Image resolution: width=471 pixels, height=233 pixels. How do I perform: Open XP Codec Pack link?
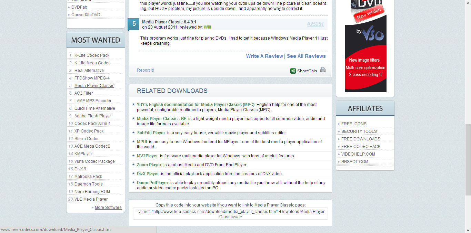click(x=89, y=131)
